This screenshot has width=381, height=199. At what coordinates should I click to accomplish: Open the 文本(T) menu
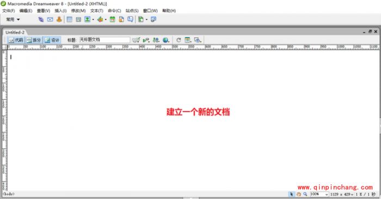97,11
